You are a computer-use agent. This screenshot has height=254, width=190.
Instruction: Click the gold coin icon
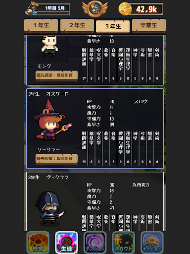[125, 9]
